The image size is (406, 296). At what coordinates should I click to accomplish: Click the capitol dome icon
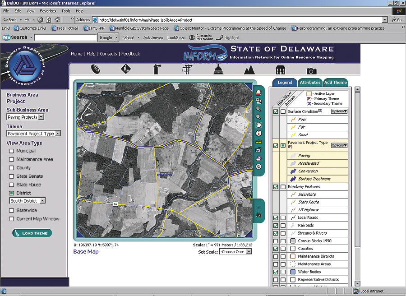pos(218,69)
